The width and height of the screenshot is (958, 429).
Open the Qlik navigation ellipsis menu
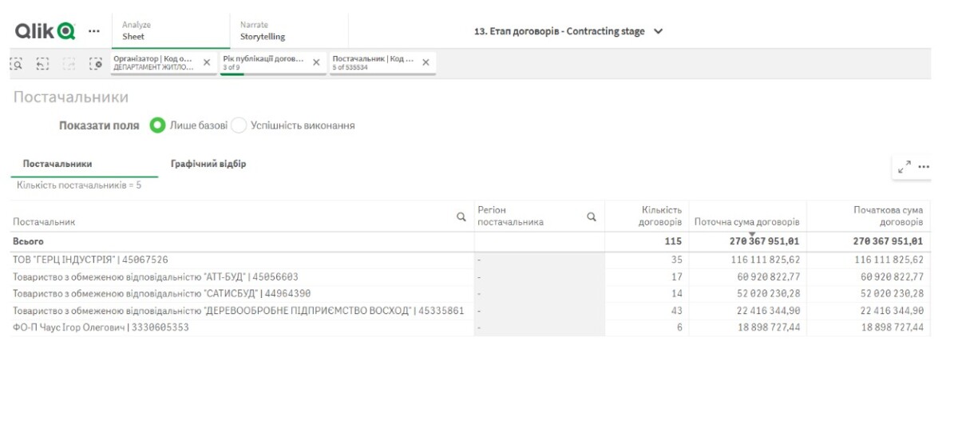pyautogui.click(x=94, y=31)
